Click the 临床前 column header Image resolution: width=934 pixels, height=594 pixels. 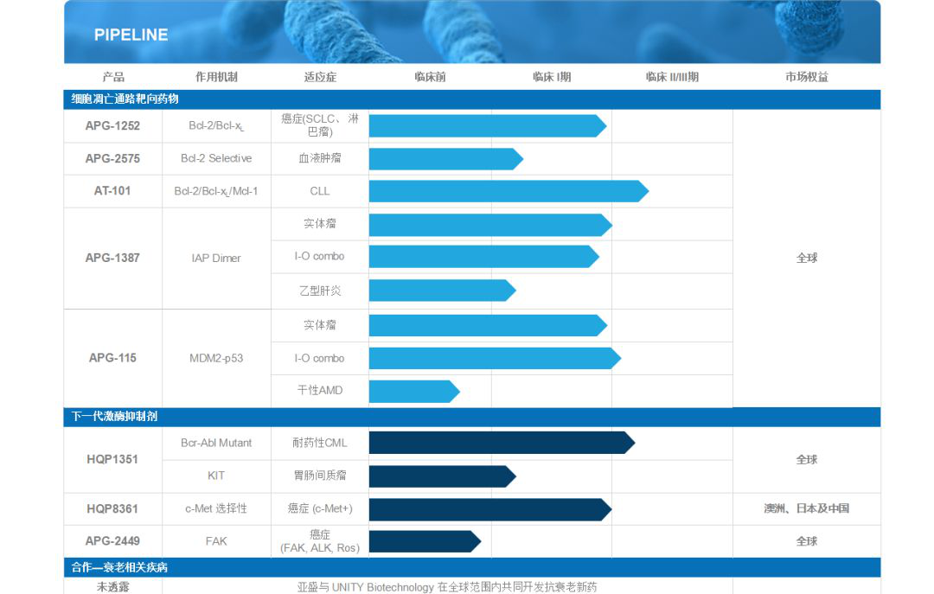coord(430,76)
